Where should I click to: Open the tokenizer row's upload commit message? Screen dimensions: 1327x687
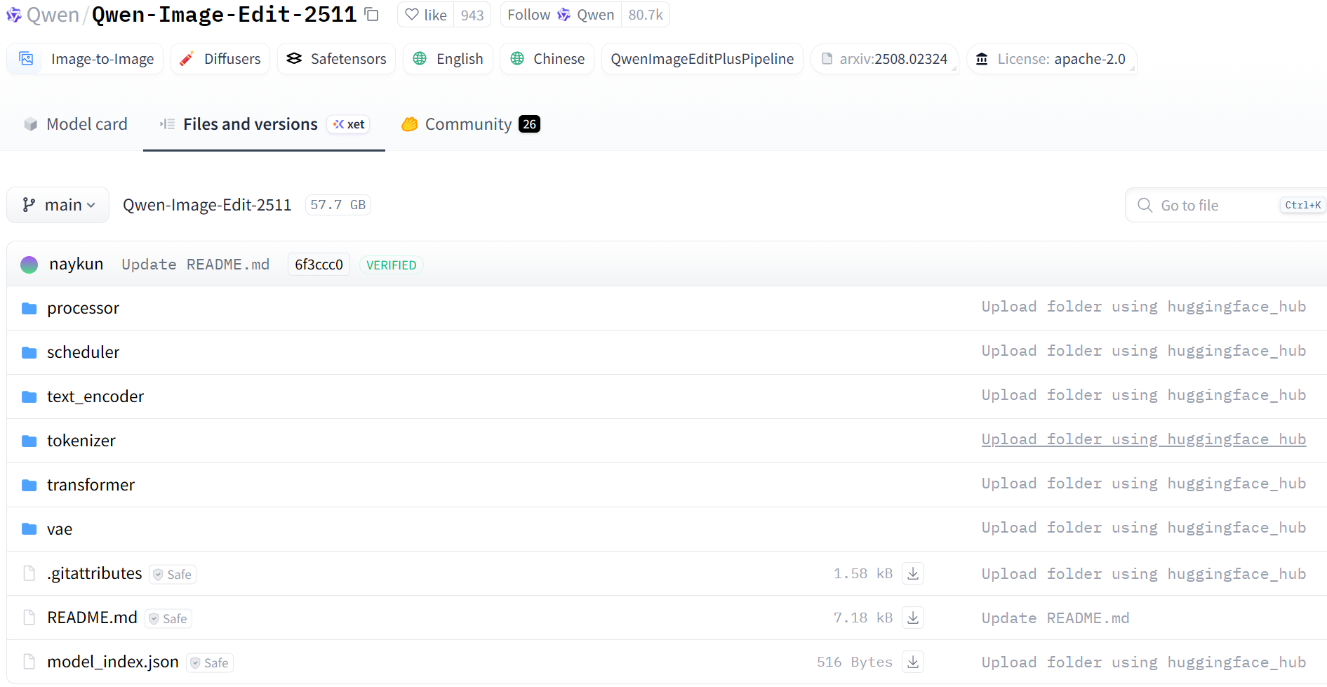click(x=1144, y=439)
